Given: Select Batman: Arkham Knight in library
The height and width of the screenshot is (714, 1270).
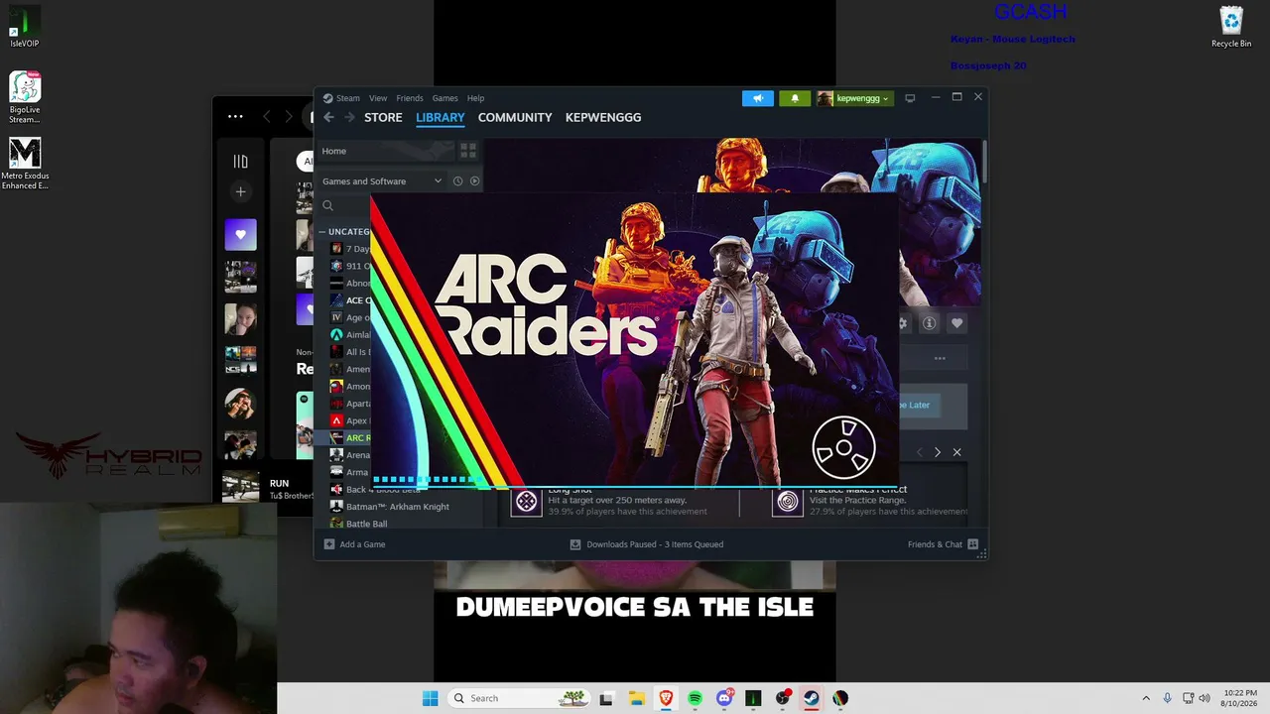Looking at the screenshot, I should 398,507.
